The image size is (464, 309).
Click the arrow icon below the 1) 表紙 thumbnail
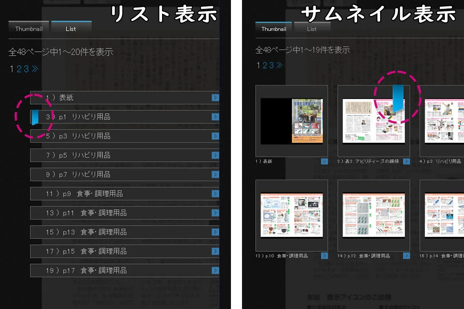click(x=324, y=161)
